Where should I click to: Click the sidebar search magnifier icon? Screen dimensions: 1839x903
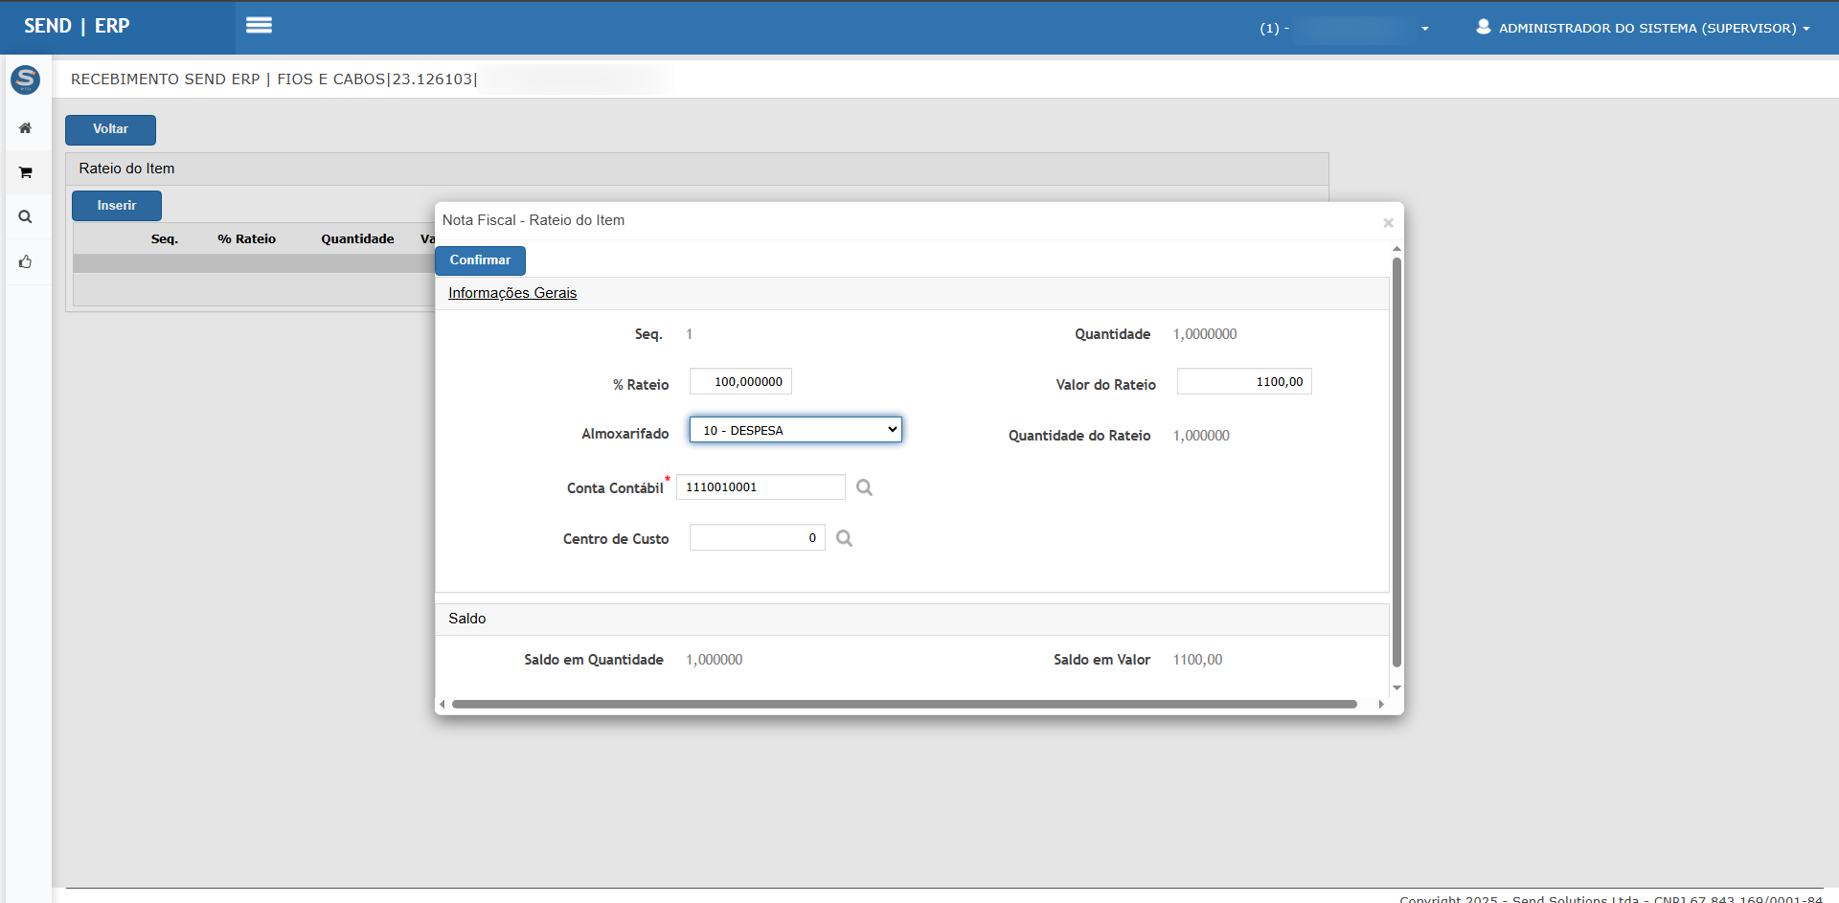point(26,217)
